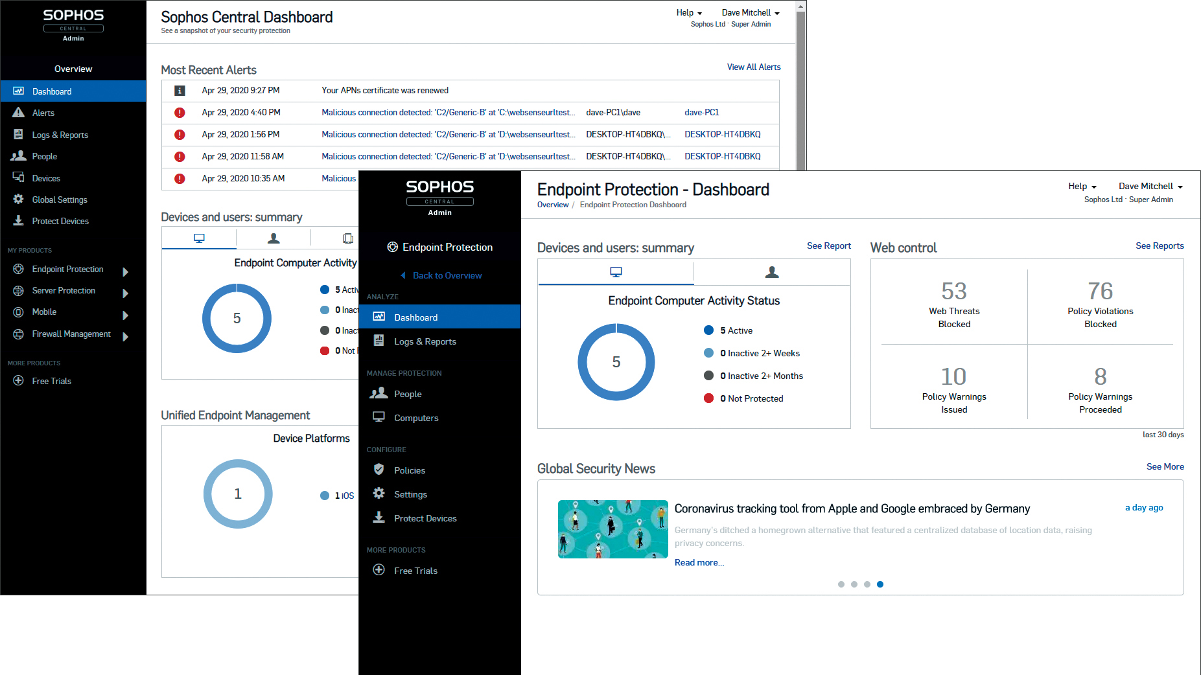Click Dashboard chart icon in Overview sidebar
Image resolution: width=1201 pixels, height=675 pixels.
pyautogui.click(x=19, y=91)
